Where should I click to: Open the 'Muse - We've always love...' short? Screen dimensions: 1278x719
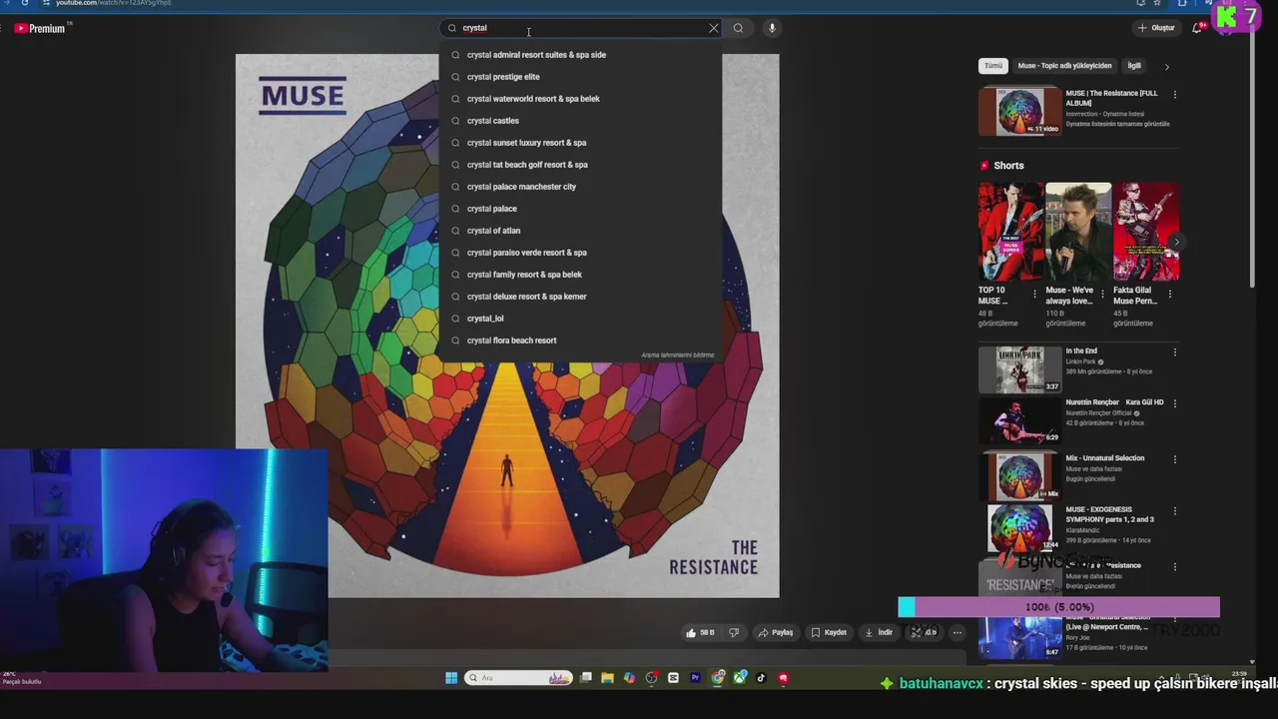[x=1078, y=232]
